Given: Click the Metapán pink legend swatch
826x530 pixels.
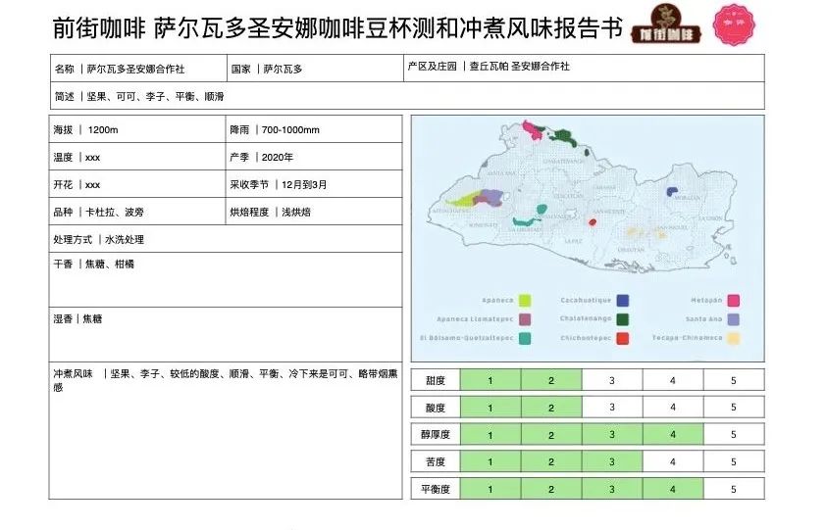Looking at the screenshot, I should pos(733,301).
